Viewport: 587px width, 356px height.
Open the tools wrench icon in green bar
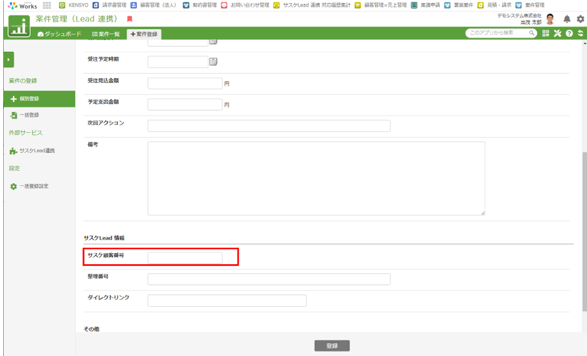click(557, 34)
